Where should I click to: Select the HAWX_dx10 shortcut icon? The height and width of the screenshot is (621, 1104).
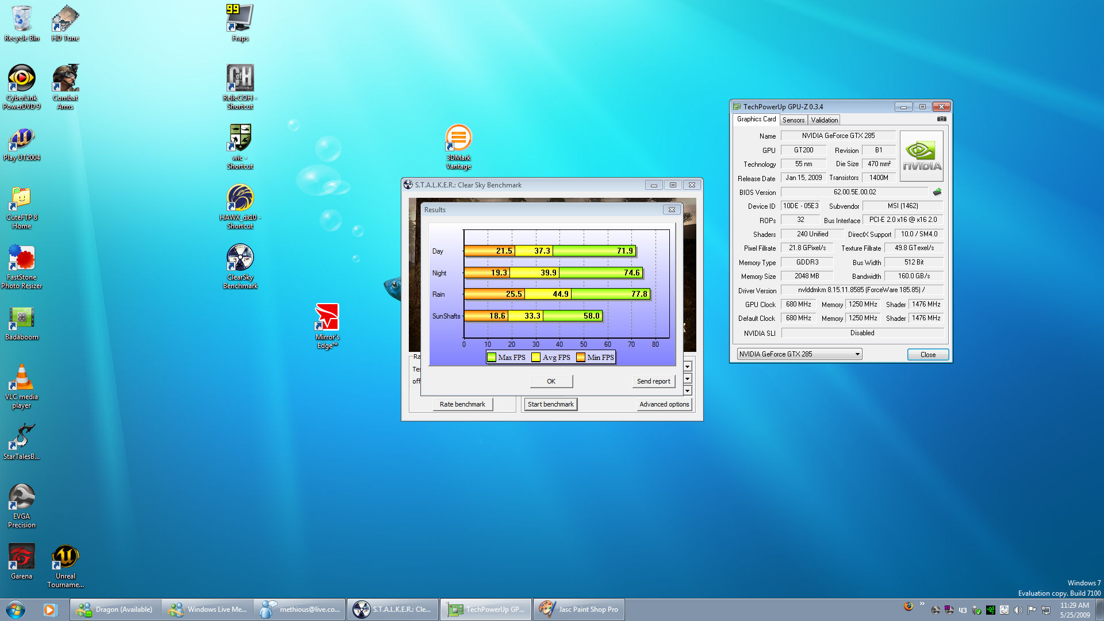coord(240,206)
